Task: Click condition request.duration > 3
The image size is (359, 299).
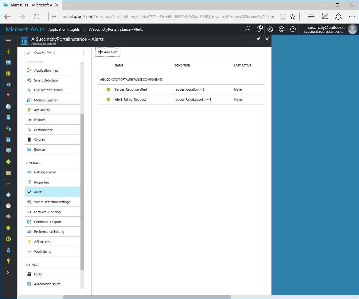Action: coord(189,89)
